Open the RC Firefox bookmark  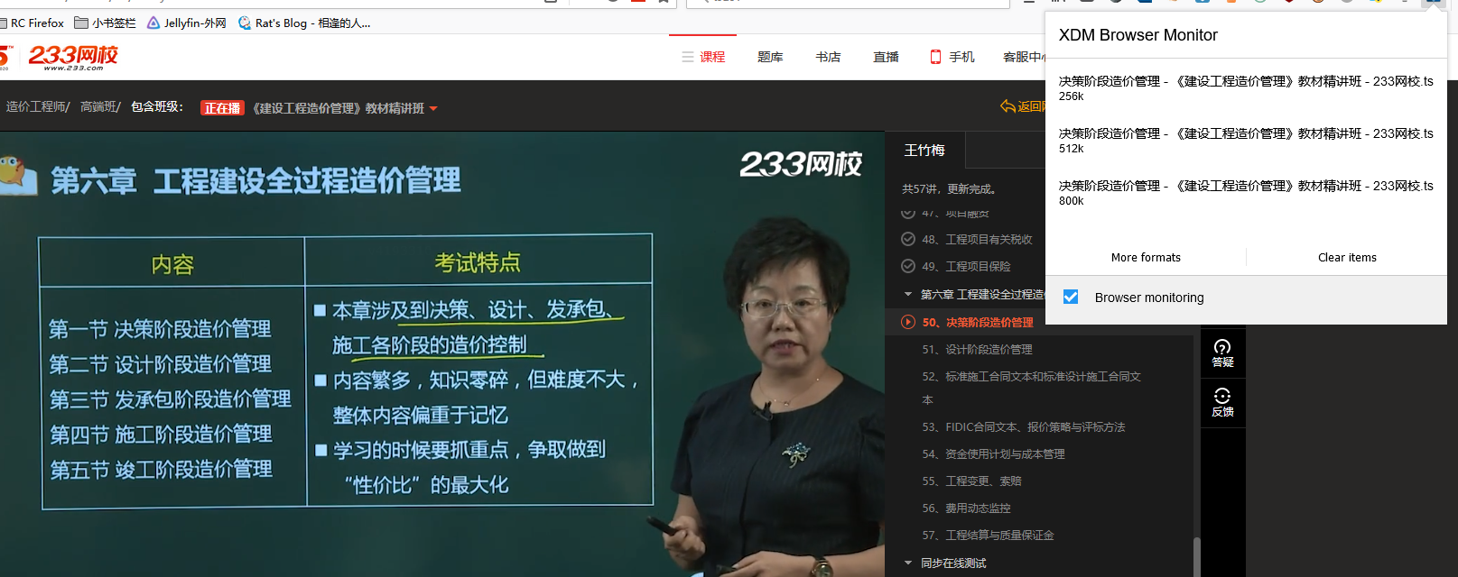click(x=32, y=23)
